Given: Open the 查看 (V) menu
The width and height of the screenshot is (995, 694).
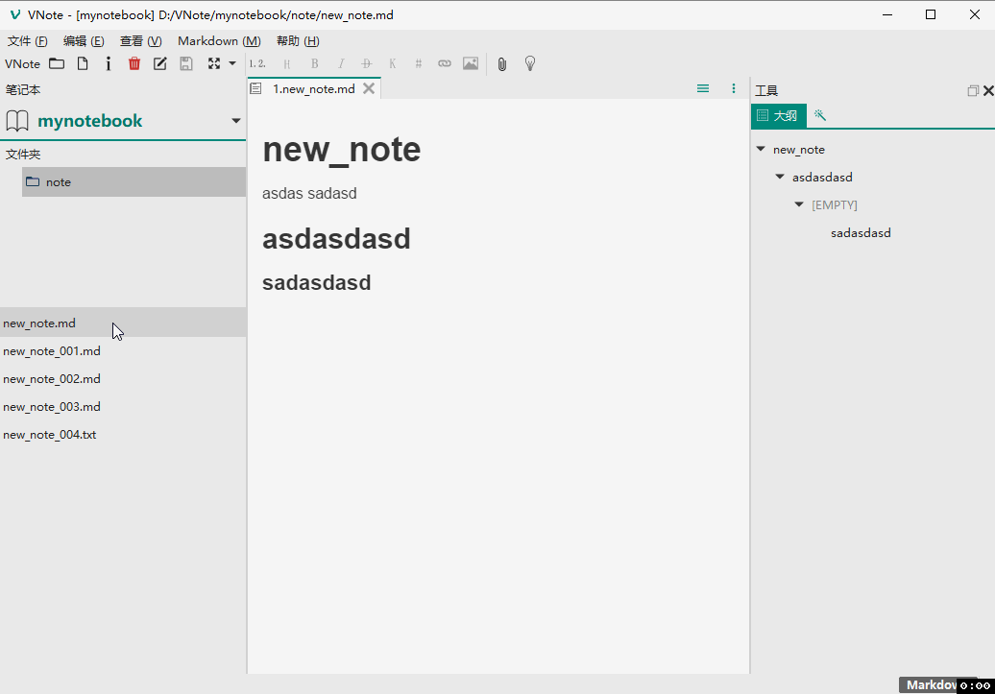Looking at the screenshot, I should pyautogui.click(x=141, y=41).
